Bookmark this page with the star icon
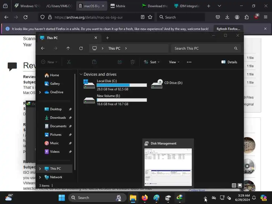272x204 pixels. (x=150, y=17)
